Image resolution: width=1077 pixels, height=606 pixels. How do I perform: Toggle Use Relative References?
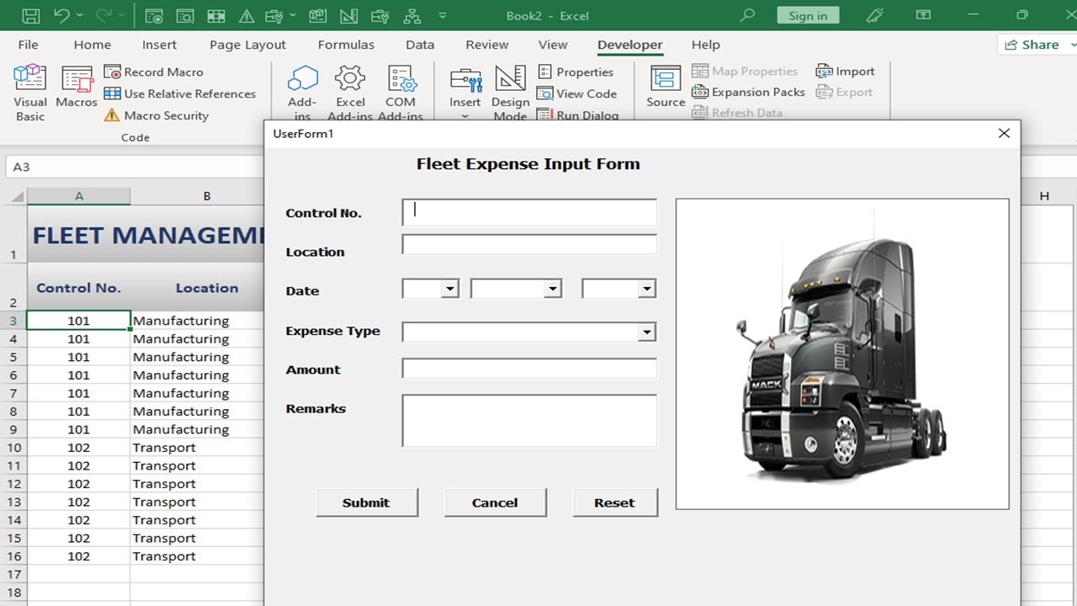pyautogui.click(x=180, y=93)
